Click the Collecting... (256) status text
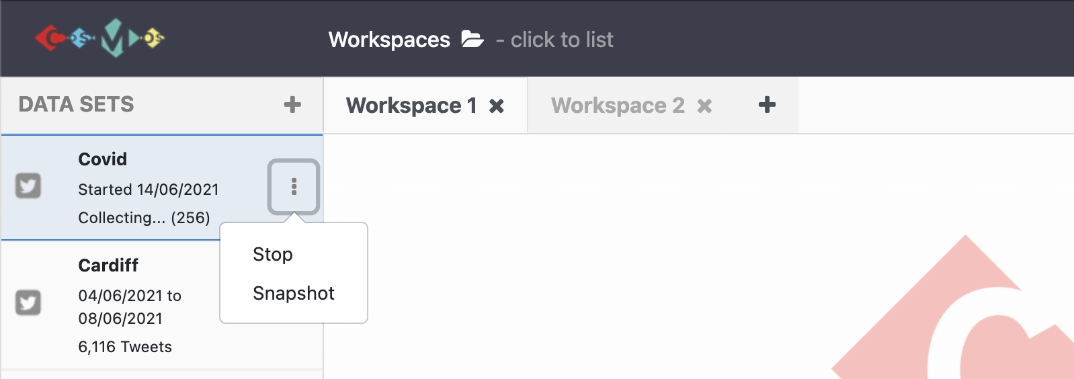1074x379 pixels. [x=144, y=218]
